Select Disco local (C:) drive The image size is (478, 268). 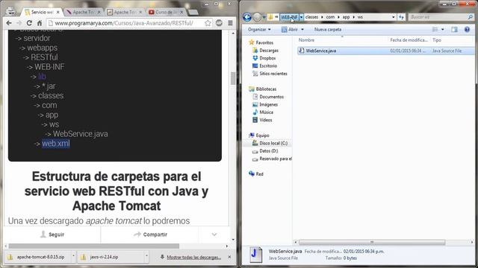pyautogui.click(x=270, y=143)
